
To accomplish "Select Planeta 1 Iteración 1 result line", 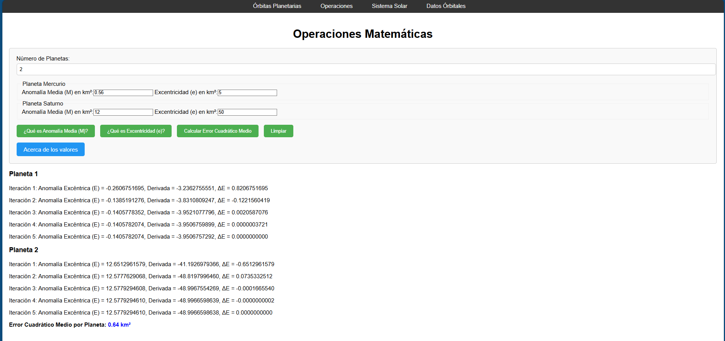I will point(138,188).
